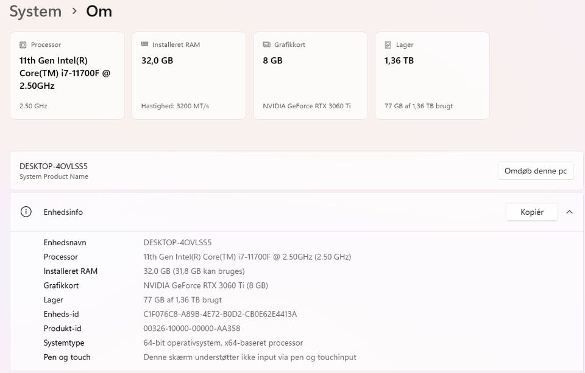This screenshot has height=373, width=585.
Task: Click the Installeret RAM memory icon
Action: [x=145, y=44]
